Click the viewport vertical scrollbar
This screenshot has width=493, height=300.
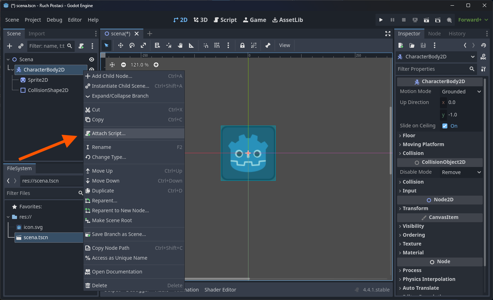pyautogui.click(x=390, y=140)
